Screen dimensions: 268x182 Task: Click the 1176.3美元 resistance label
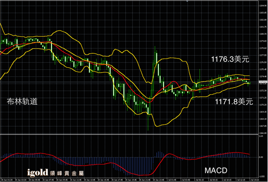pyautogui.click(x=230, y=59)
